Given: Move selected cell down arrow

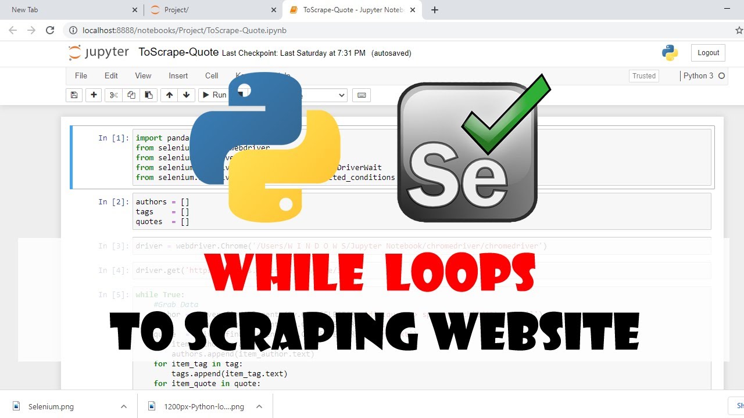Looking at the screenshot, I should pyautogui.click(x=186, y=95).
